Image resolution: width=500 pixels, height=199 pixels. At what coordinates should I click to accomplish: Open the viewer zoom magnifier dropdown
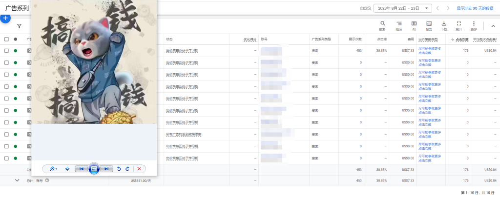coord(54,169)
